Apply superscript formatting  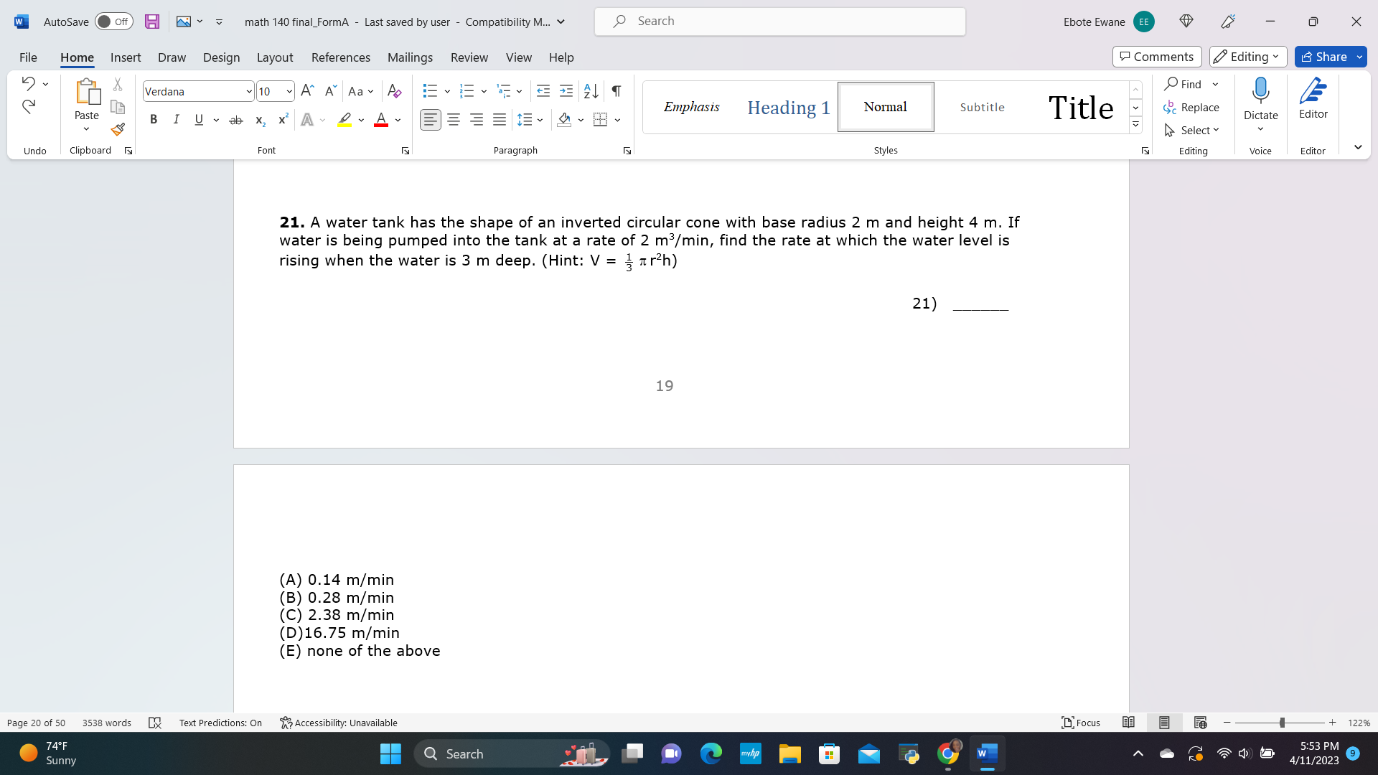tap(281, 119)
